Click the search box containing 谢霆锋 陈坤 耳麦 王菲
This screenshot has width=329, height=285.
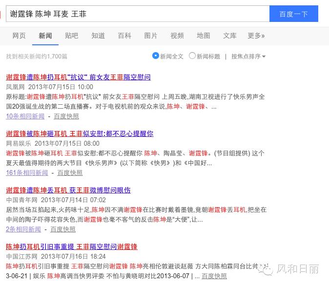pos(138,14)
